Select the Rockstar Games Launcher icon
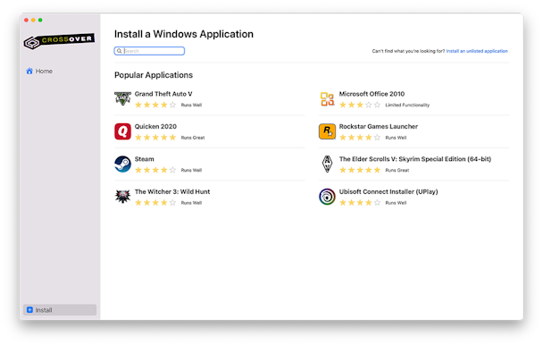The width and height of the screenshot is (543, 346). click(327, 131)
